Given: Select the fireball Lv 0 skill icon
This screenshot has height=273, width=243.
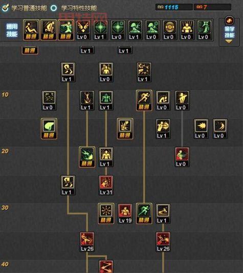Looking at the screenshot, I should (x=201, y=129).
